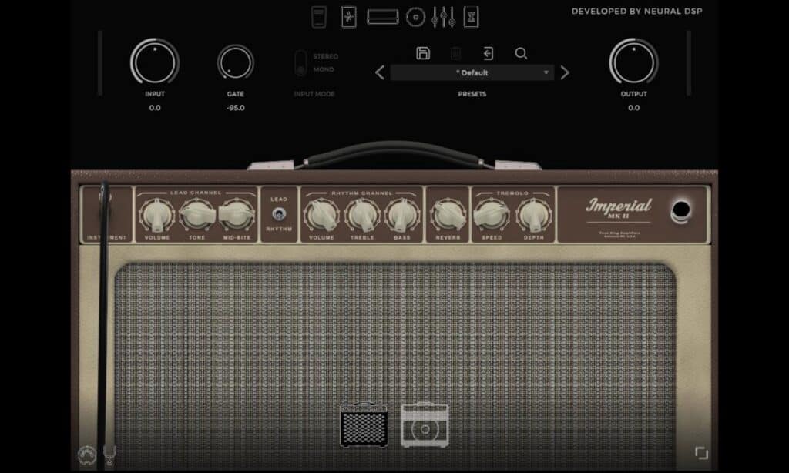Open the first stomp pedal section icon
The height and width of the screenshot is (473, 789).
click(x=319, y=17)
